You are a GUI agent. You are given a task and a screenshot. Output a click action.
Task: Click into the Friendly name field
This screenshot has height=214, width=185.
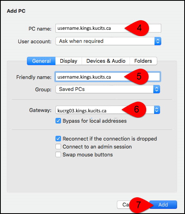(x=108, y=77)
